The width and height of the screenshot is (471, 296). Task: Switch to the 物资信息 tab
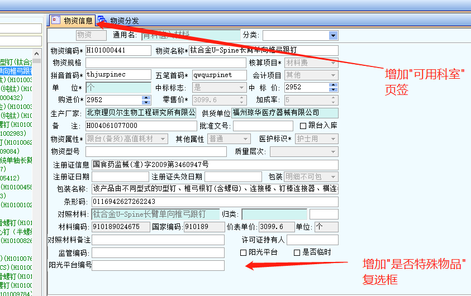tap(73, 21)
